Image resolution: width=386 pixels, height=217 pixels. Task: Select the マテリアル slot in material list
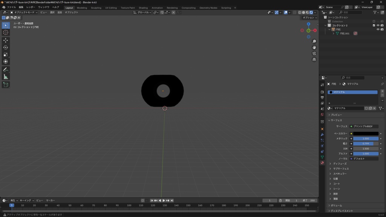coord(352,92)
